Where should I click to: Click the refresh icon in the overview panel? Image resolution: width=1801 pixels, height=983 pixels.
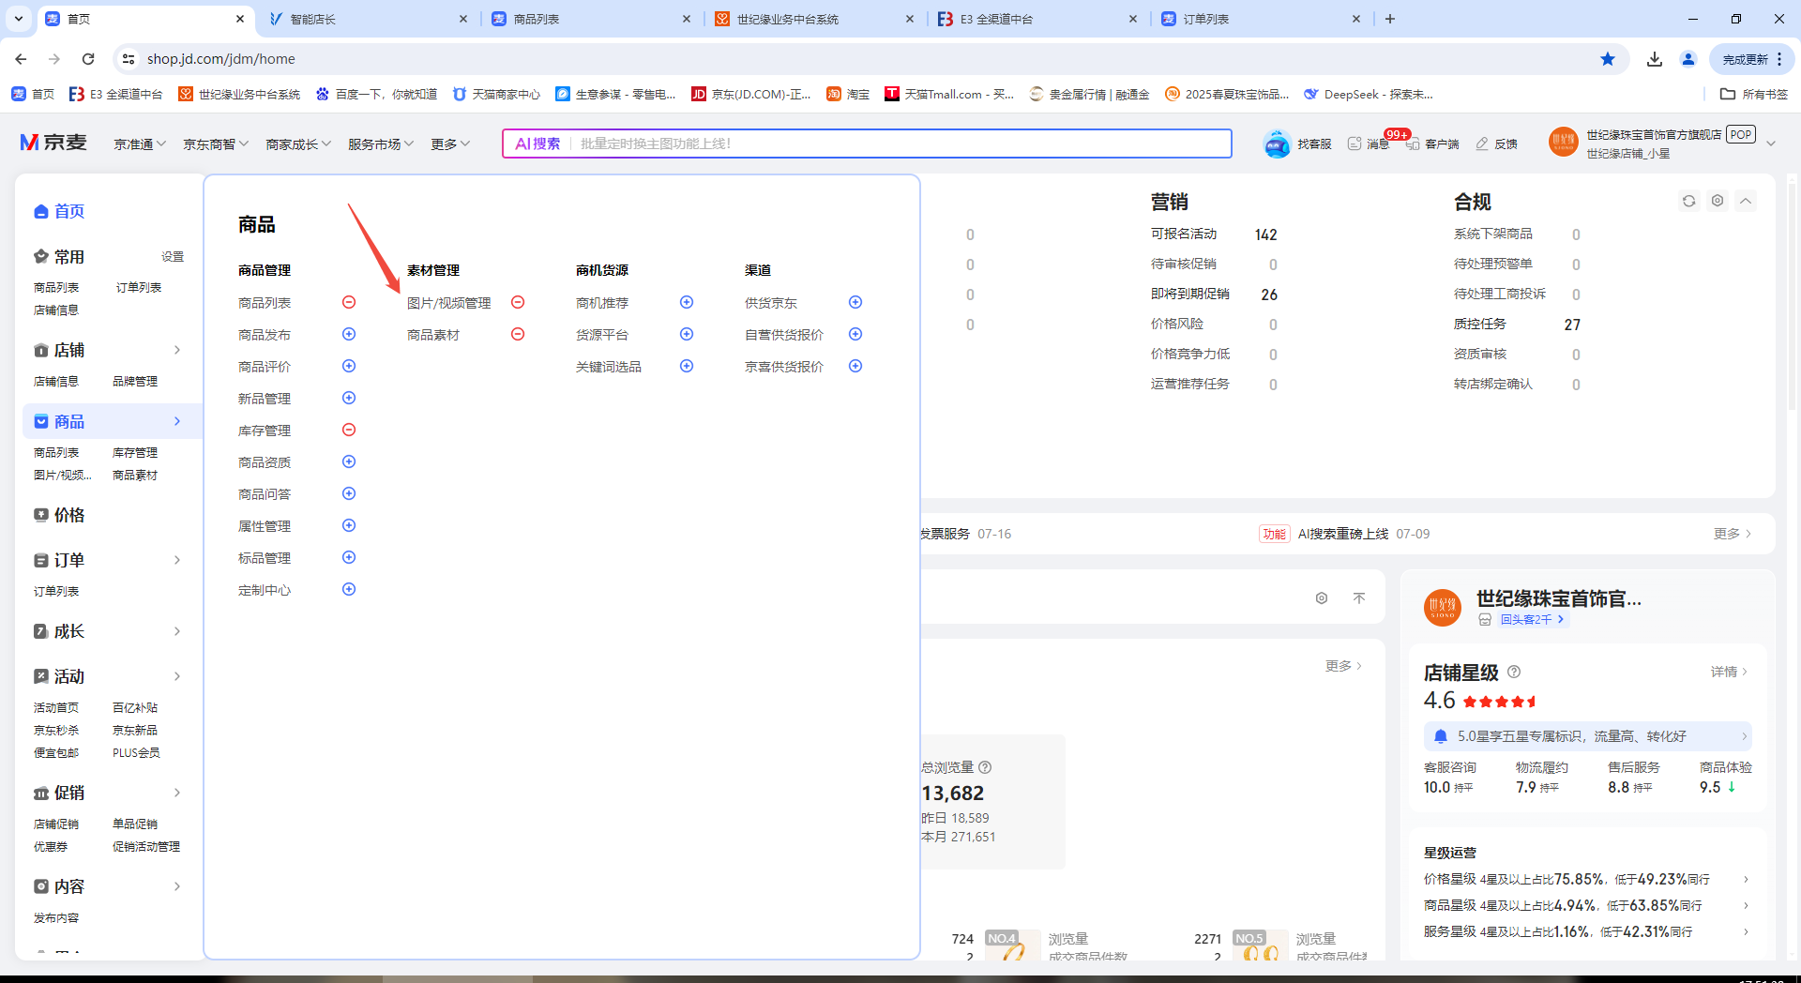pyautogui.click(x=1688, y=201)
